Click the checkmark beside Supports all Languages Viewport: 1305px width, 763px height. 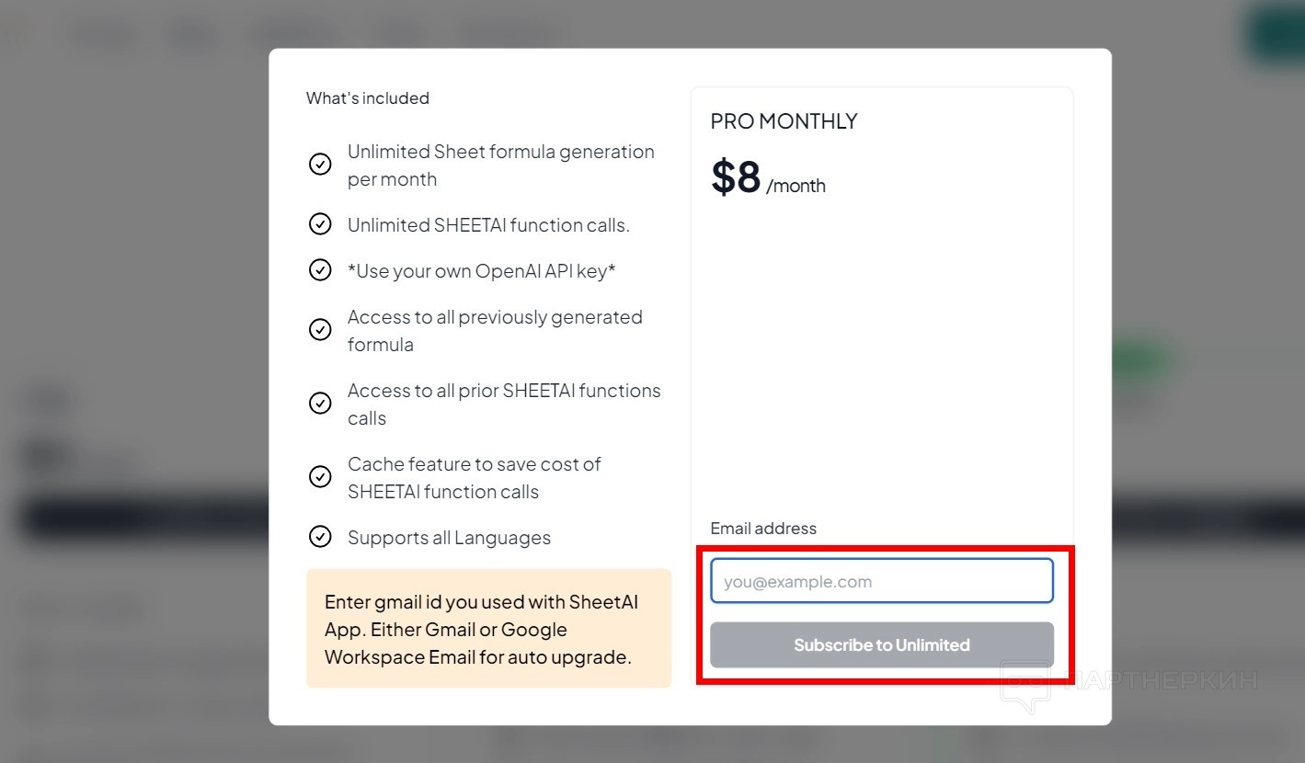320,537
